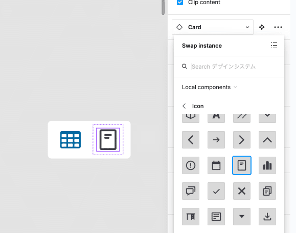
Task: Swap to the X close icon
Action: coord(242,191)
